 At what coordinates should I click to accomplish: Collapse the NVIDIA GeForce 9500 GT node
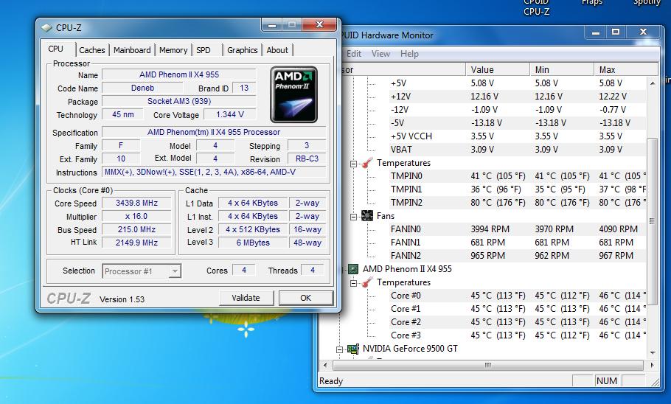click(x=339, y=349)
